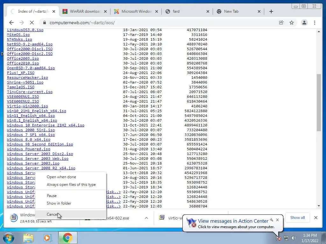326x244 pixels.
Task: Click file size 5824122880 text
Action: point(196,111)
